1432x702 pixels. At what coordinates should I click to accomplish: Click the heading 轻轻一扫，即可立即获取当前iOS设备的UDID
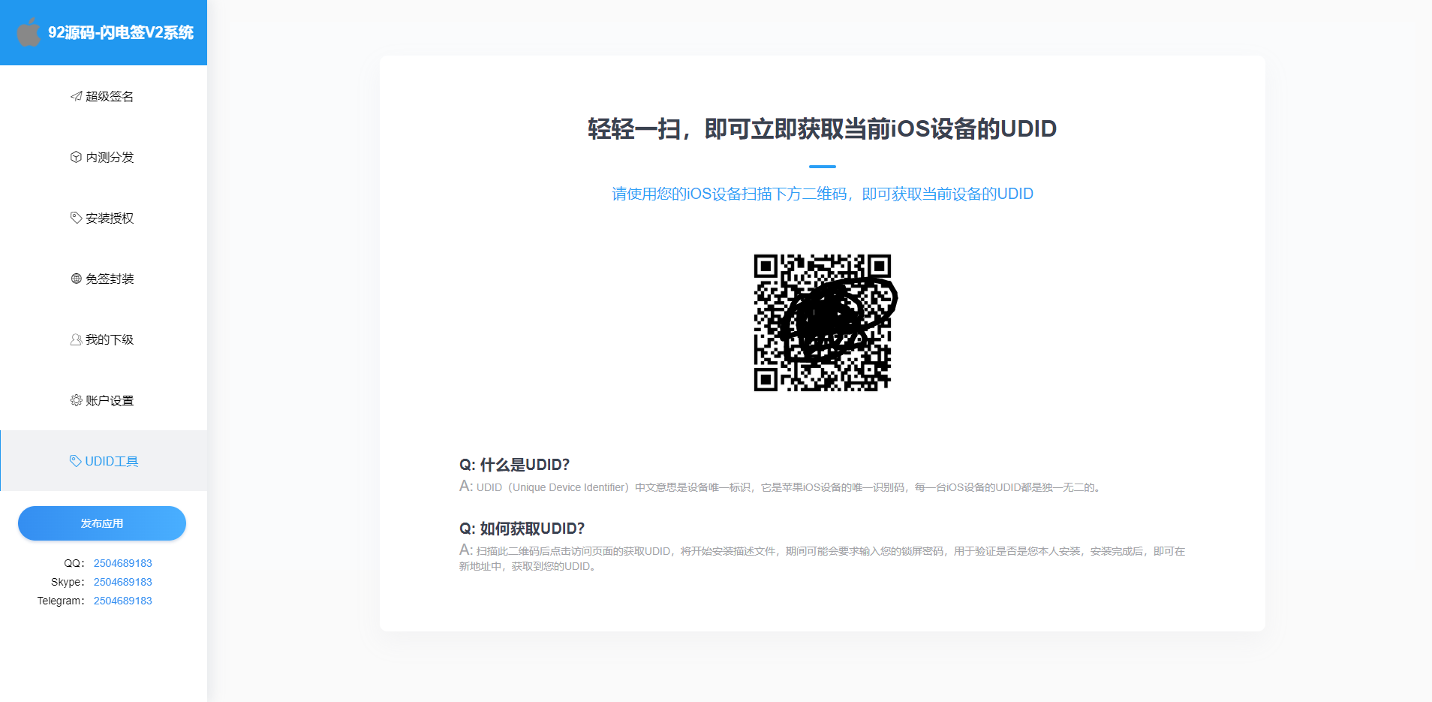coord(823,129)
